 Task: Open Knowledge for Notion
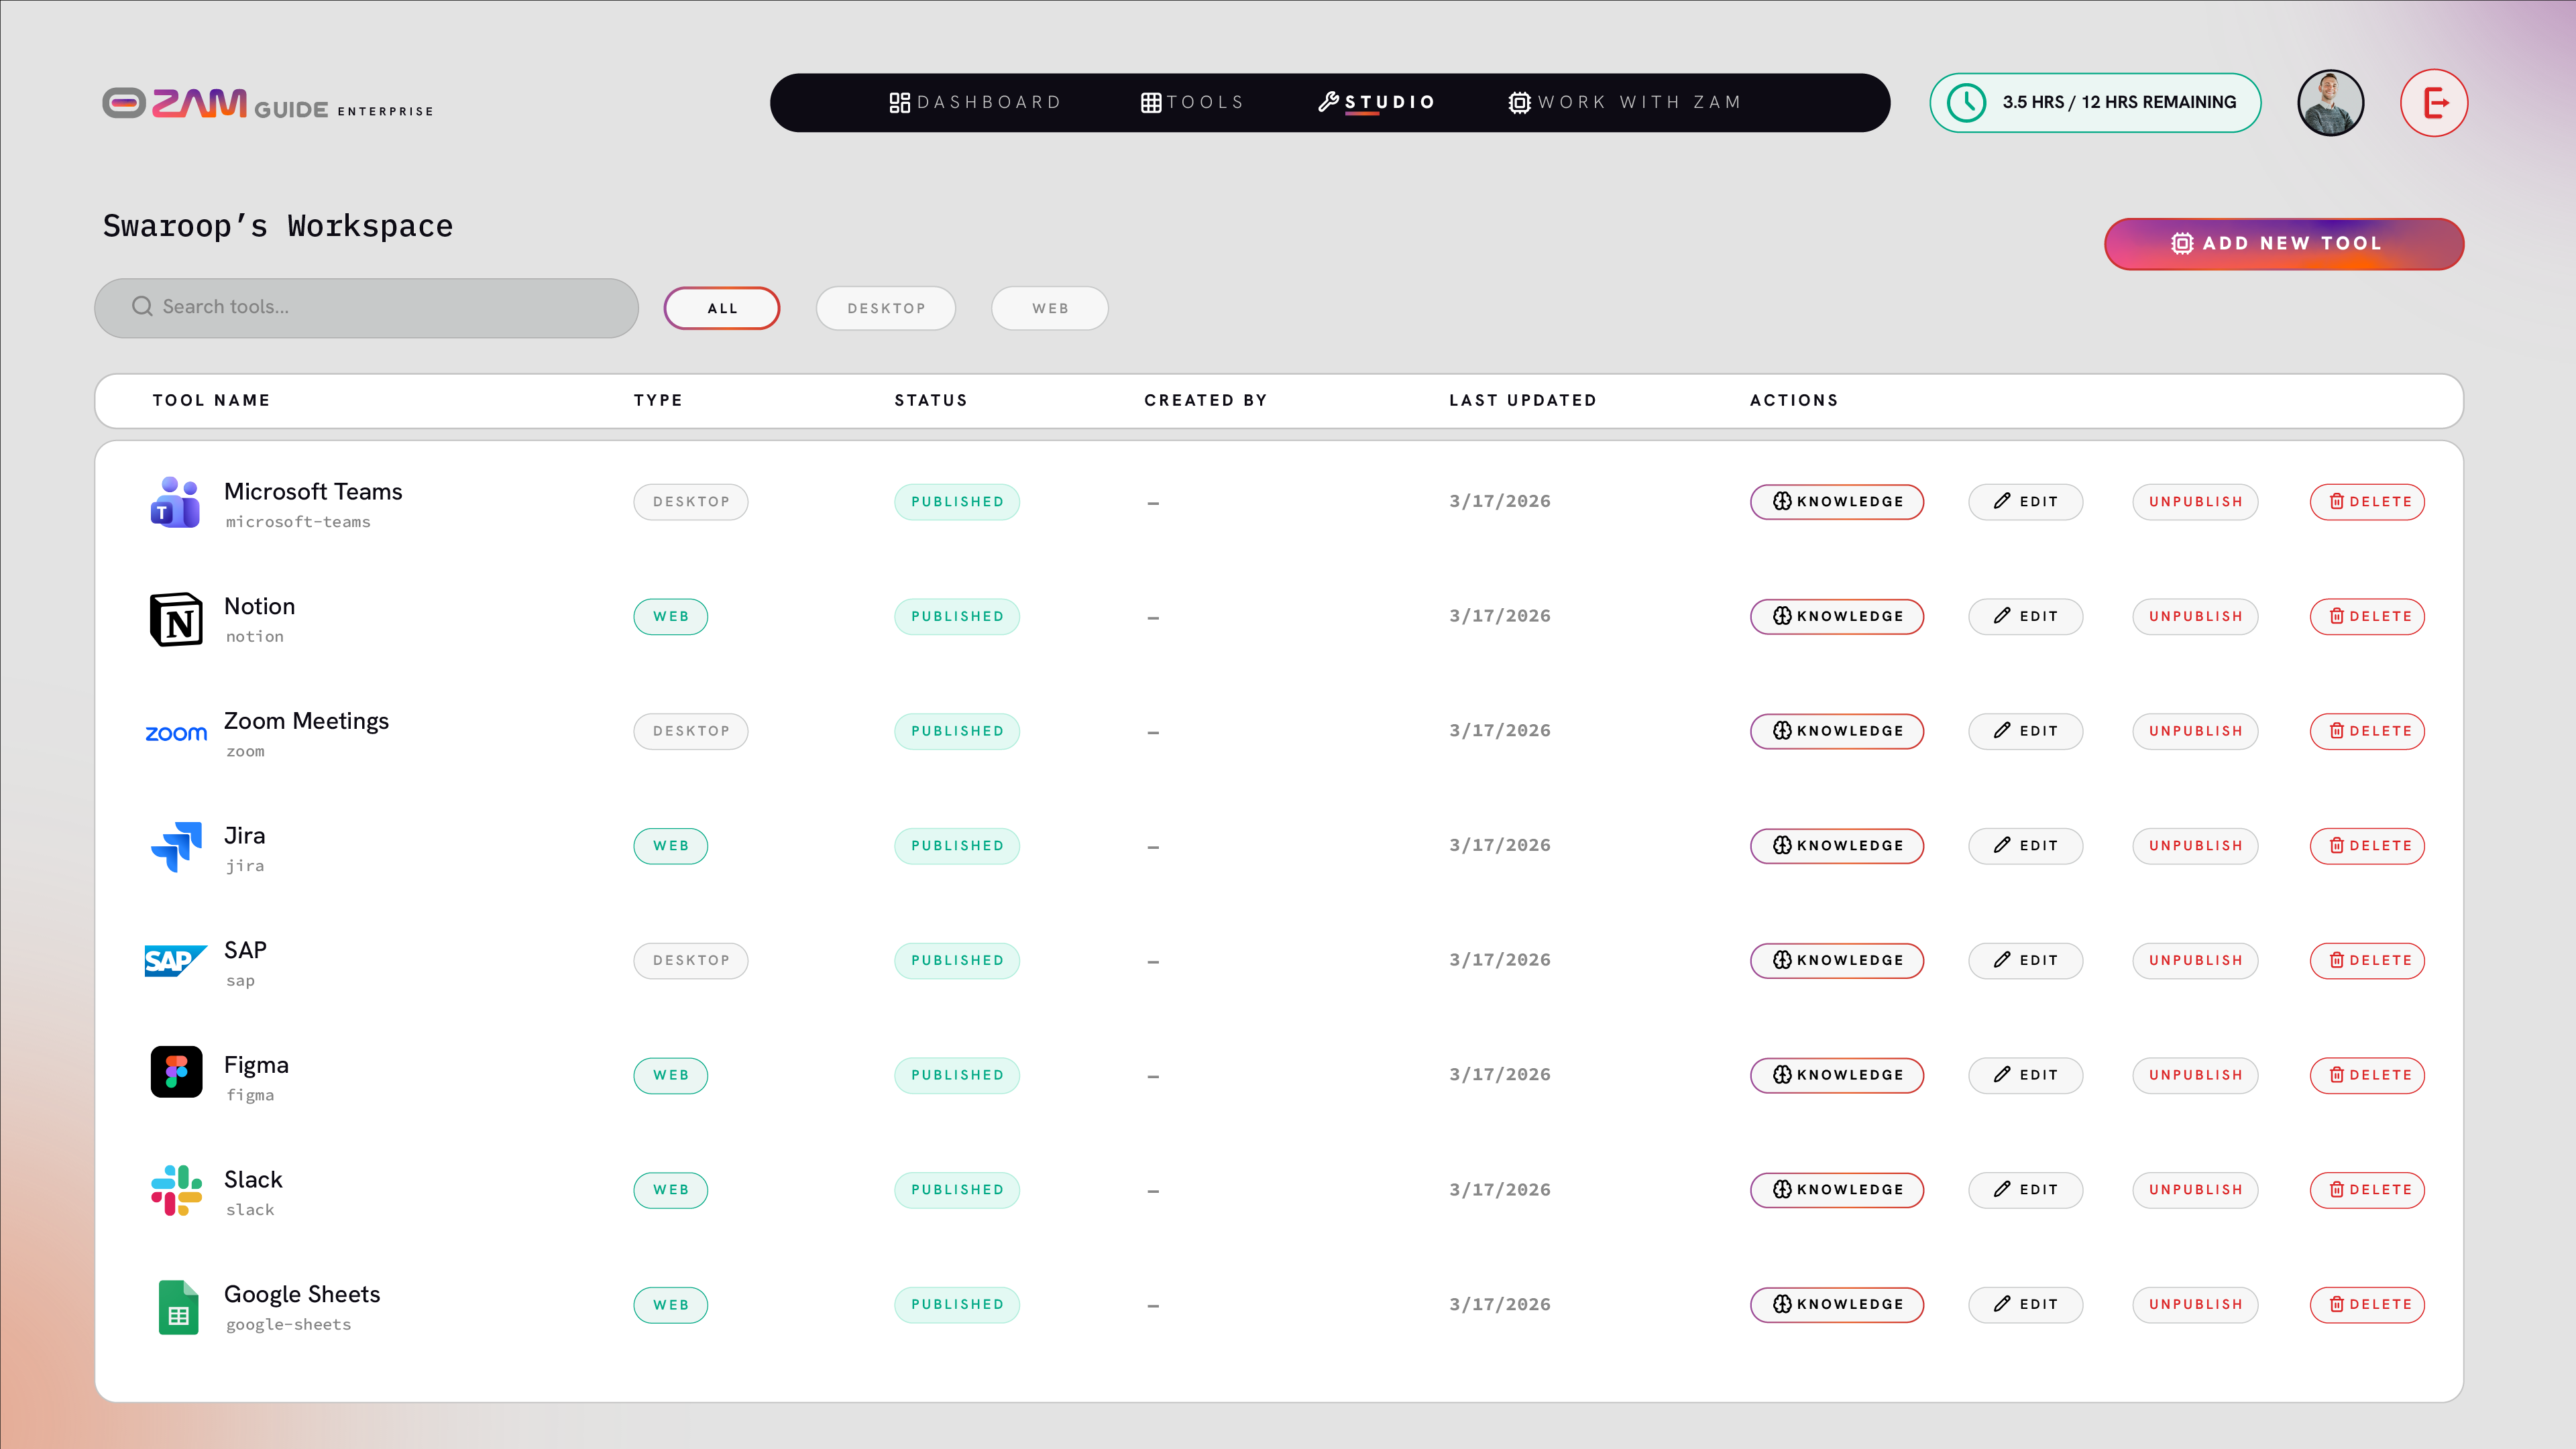coord(1837,616)
